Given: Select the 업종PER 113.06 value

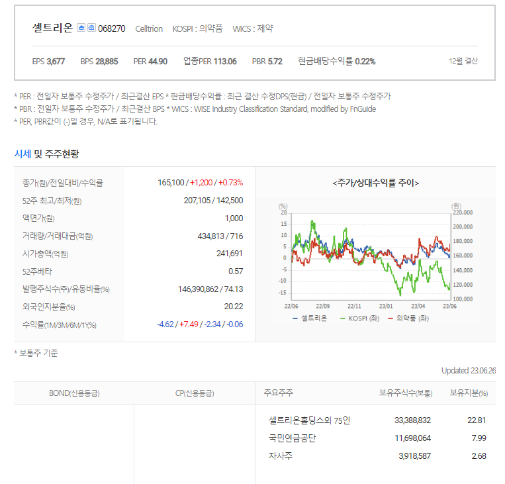Looking at the screenshot, I should coord(210,61).
